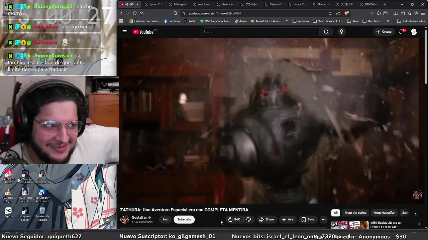Viewport: 428px width, 240px height.
Task: Select the From Nostalfan chip
Action: 384,213
